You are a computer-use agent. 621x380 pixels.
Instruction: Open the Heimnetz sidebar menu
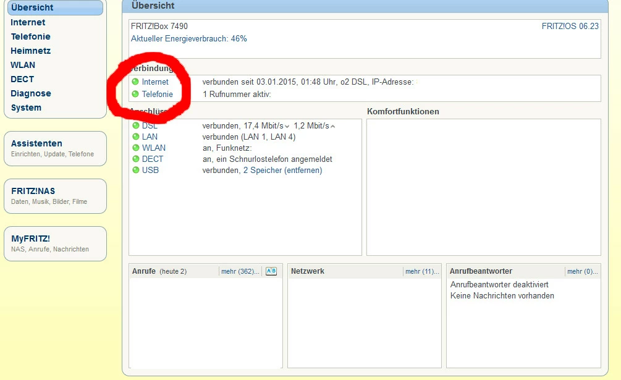[x=30, y=51]
